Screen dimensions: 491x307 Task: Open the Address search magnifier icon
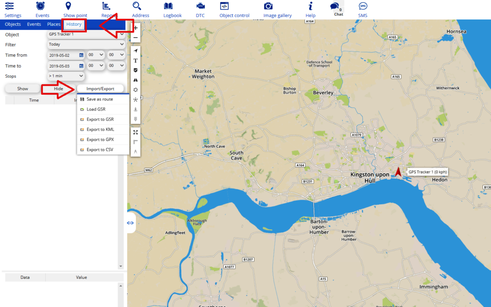(137, 6)
